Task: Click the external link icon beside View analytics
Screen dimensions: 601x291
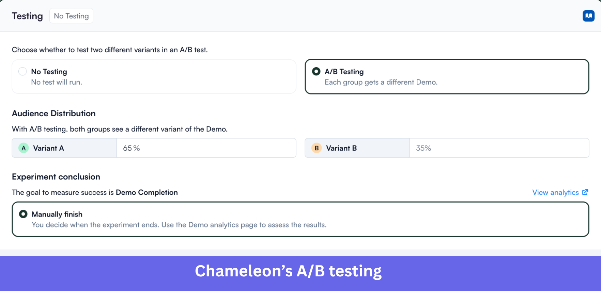Action: (x=586, y=192)
